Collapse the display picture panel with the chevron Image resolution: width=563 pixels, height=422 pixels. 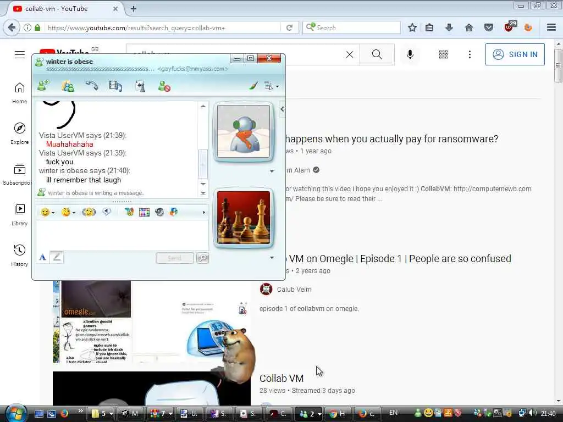[x=282, y=109]
